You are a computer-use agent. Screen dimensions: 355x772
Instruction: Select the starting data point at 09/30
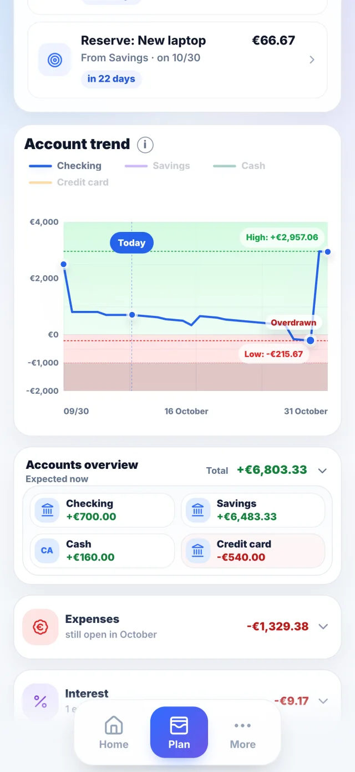64,264
